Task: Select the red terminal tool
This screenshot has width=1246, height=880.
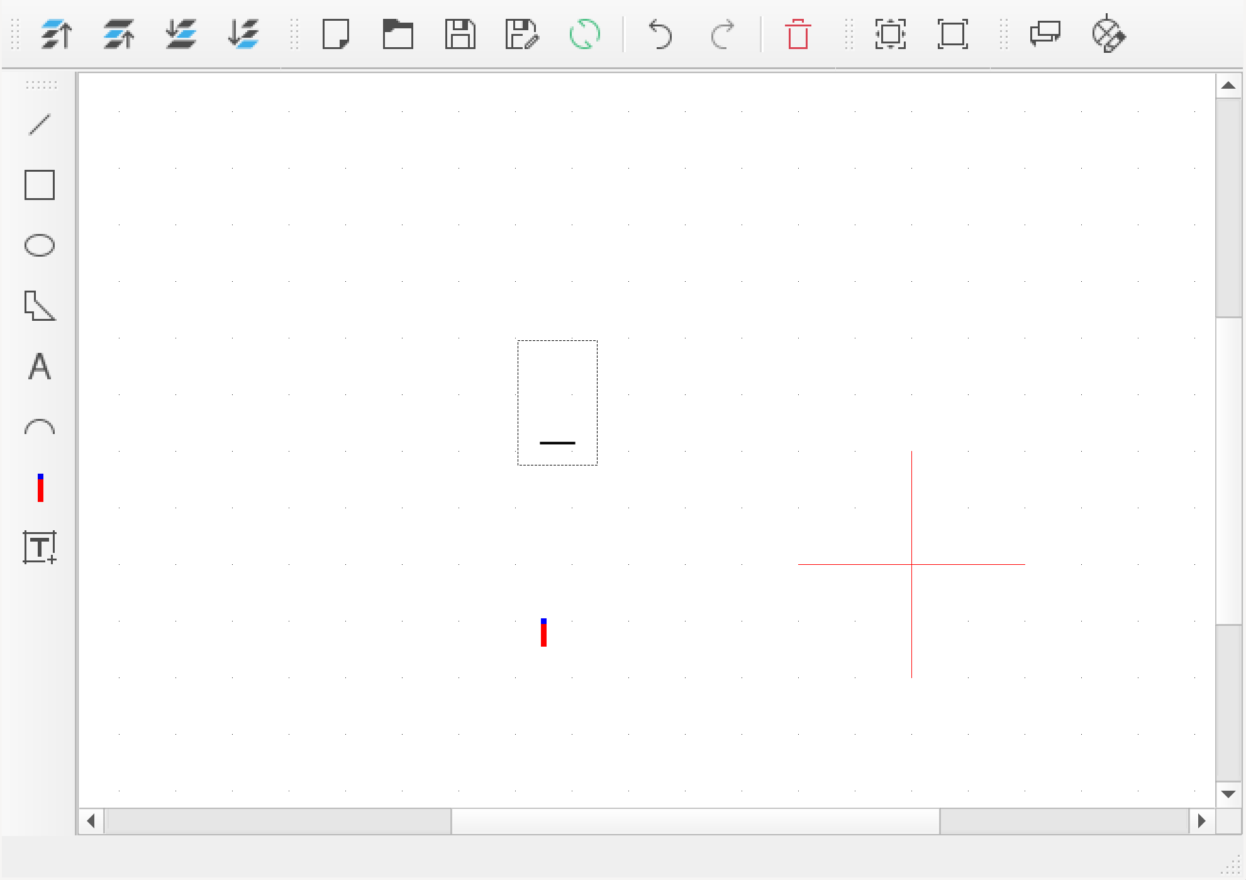Action: [40, 488]
